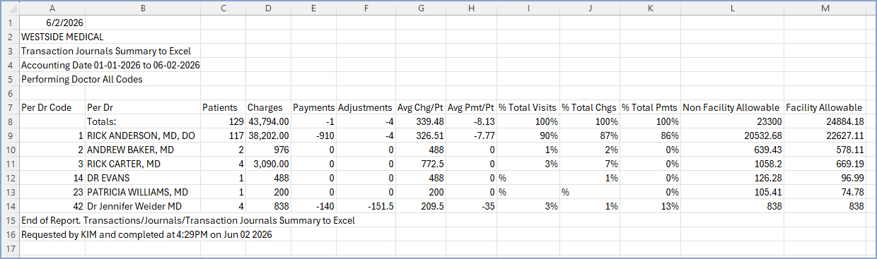This screenshot has width=877, height=259.
Task: Click the Per Dr header cell
Action: [x=143, y=107]
